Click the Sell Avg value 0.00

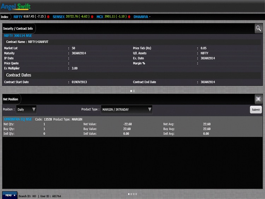pos(206,134)
